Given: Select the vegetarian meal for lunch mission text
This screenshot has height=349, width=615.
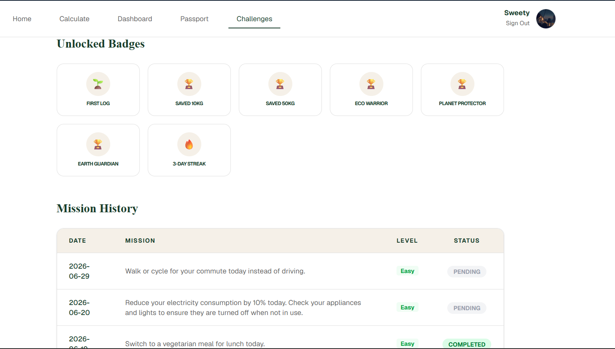Looking at the screenshot, I should tap(195, 344).
